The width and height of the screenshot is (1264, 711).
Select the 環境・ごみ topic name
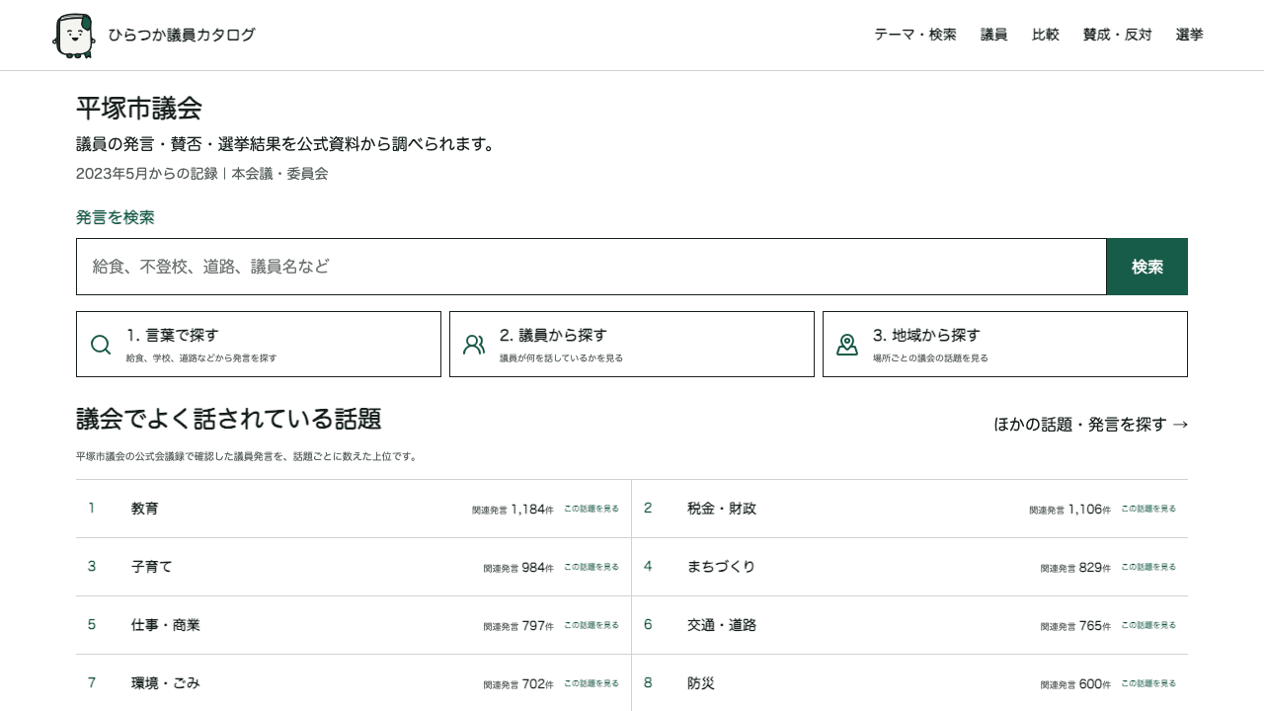(x=166, y=683)
